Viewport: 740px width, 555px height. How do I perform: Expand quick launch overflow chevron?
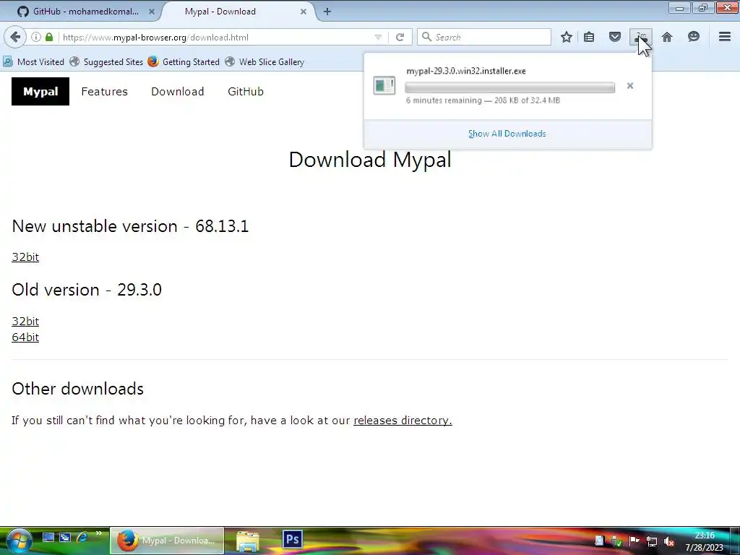tap(98, 533)
